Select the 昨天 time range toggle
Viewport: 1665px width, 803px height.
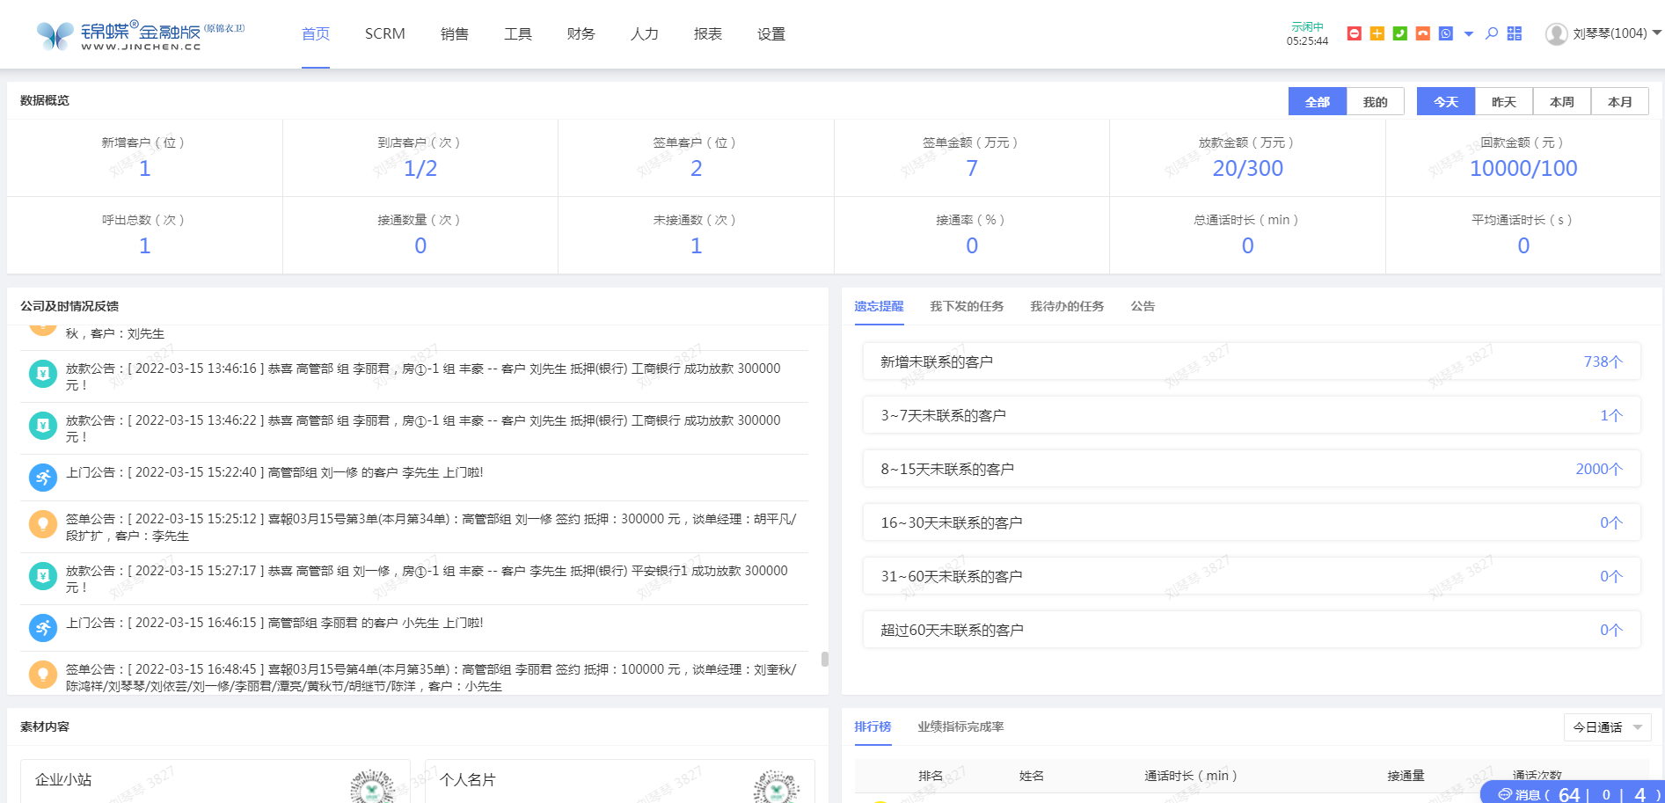click(x=1504, y=101)
